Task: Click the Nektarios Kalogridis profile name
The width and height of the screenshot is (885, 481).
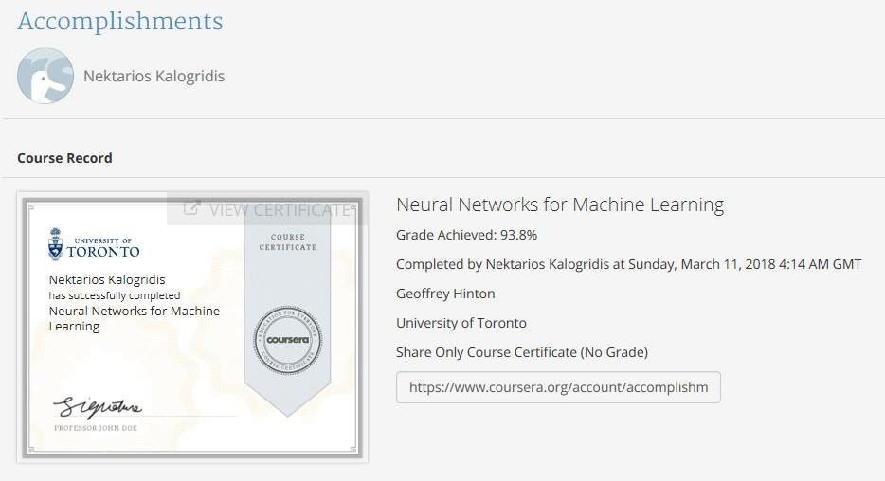Action: (154, 76)
